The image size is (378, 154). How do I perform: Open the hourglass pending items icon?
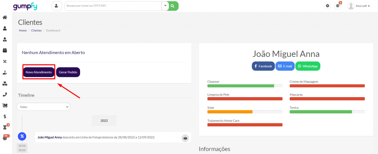click(x=5, y=127)
